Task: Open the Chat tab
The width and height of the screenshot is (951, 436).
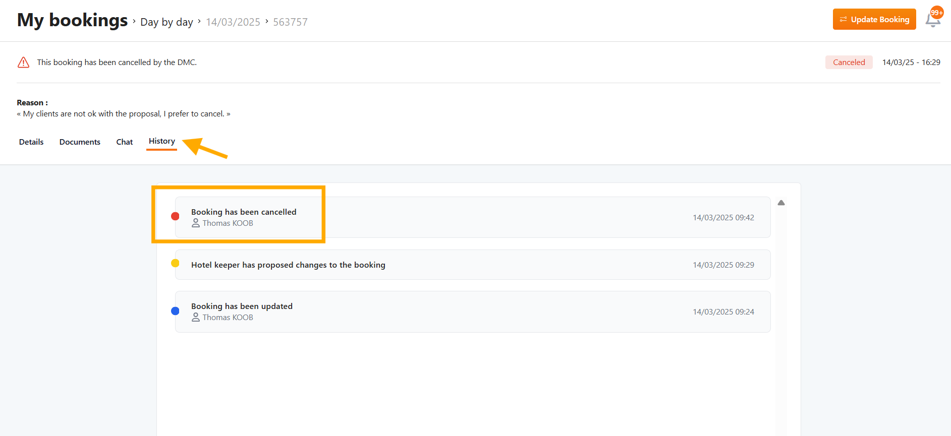Action: click(124, 142)
